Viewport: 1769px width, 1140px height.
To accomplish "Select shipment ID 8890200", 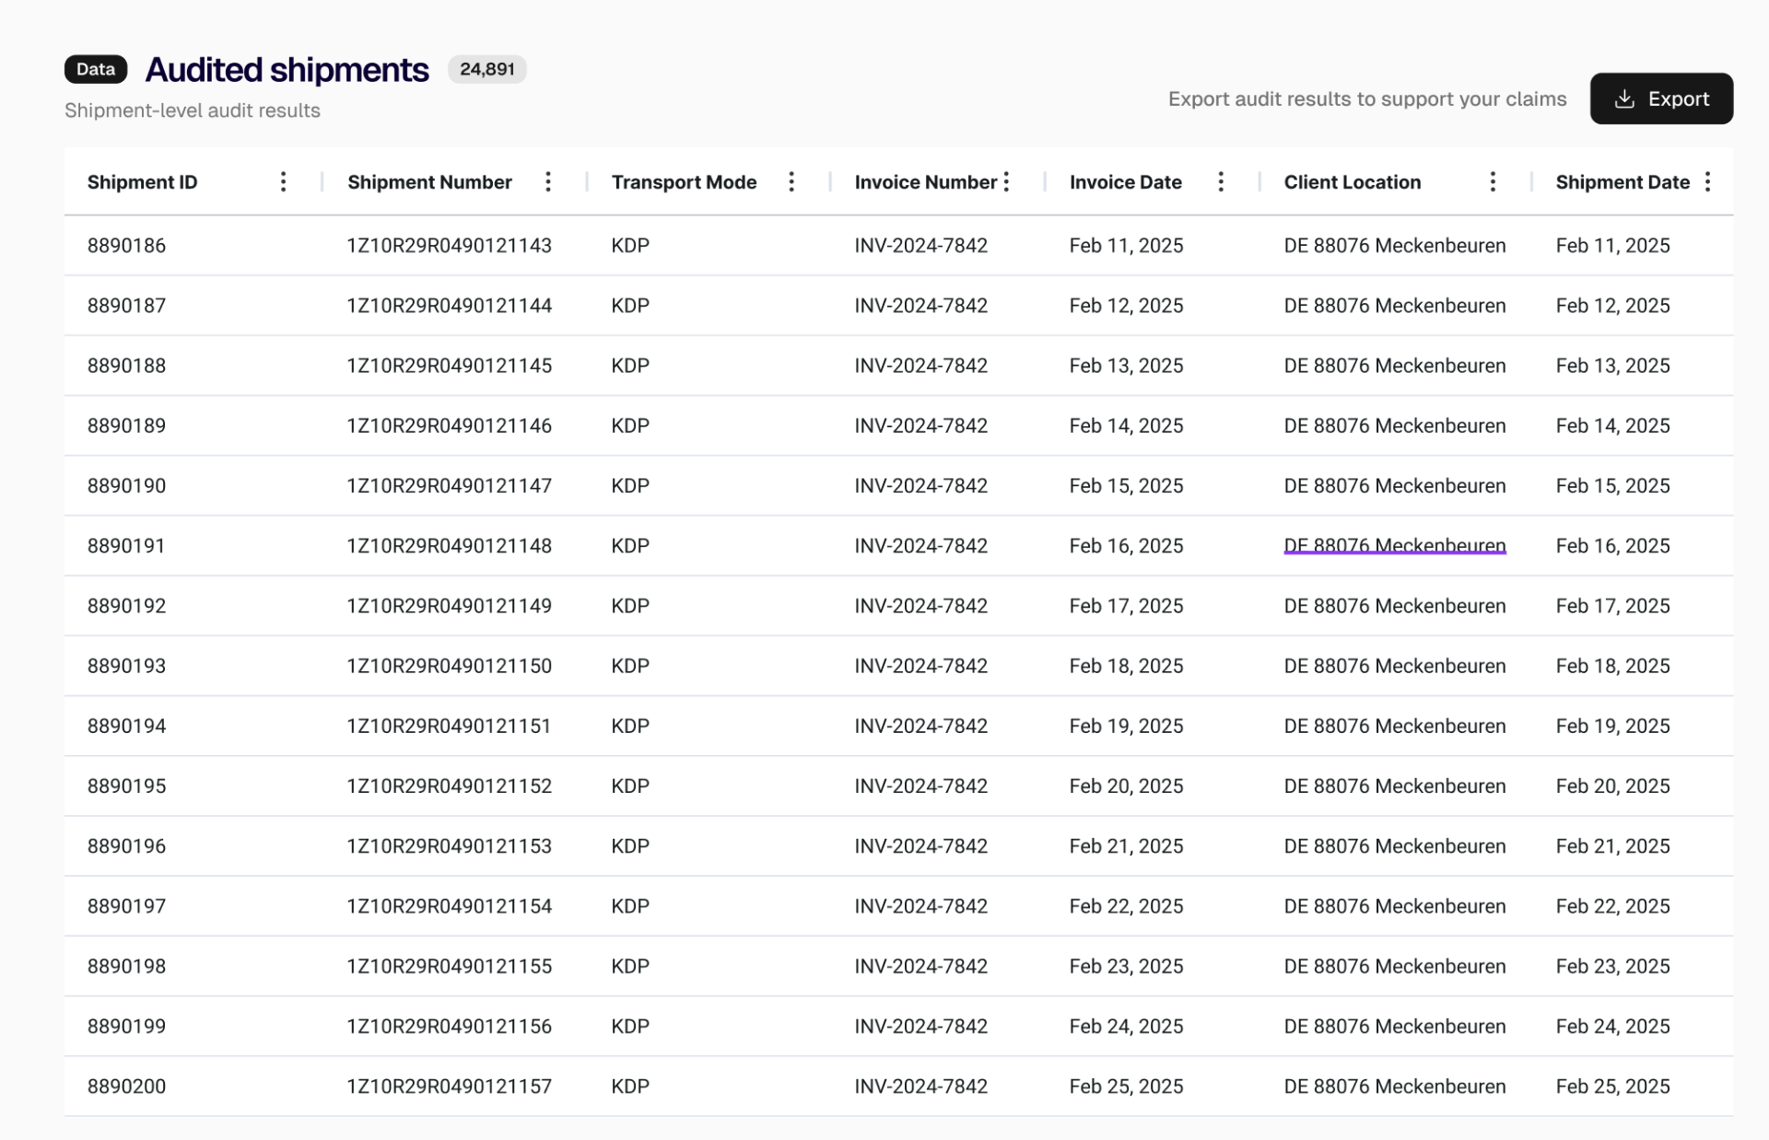I will [x=127, y=1087].
